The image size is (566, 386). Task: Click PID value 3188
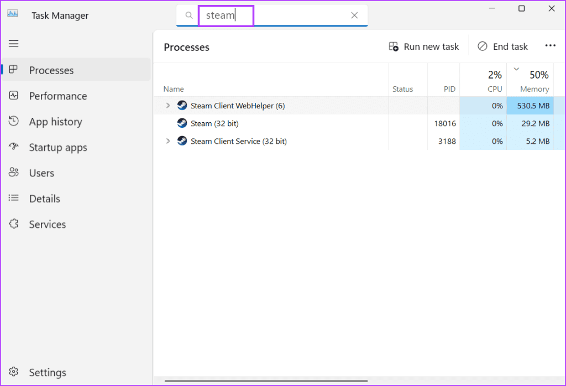click(x=447, y=141)
